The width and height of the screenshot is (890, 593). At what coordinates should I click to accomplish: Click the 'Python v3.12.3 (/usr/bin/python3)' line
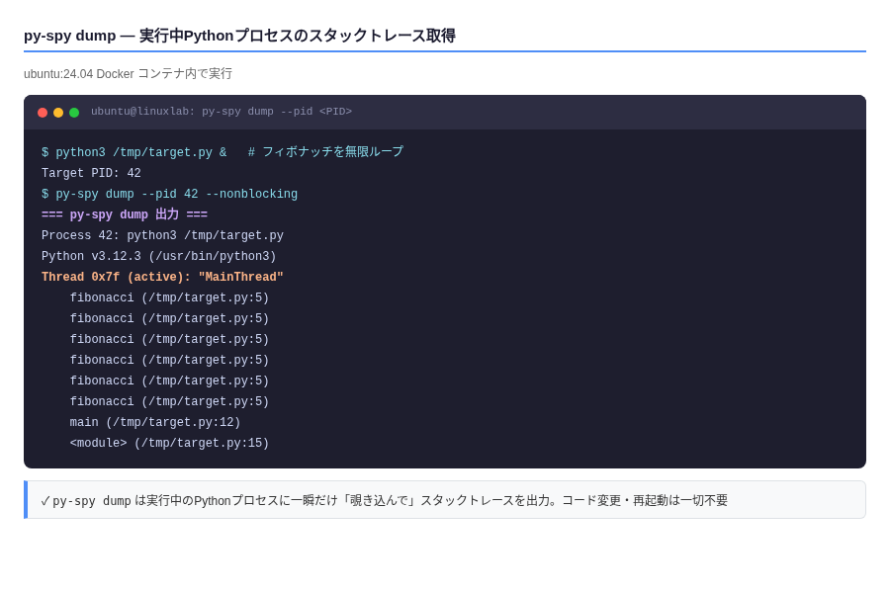[159, 256]
